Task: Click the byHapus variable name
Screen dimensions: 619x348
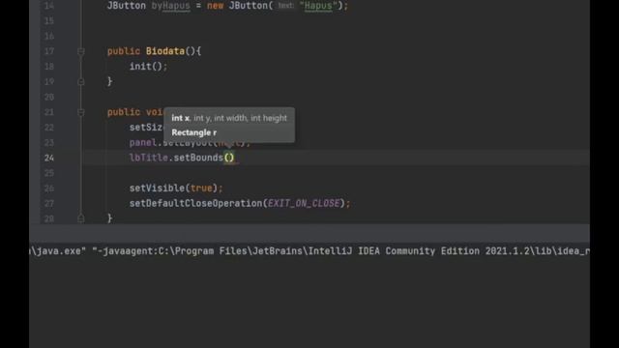Action: tap(170, 6)
